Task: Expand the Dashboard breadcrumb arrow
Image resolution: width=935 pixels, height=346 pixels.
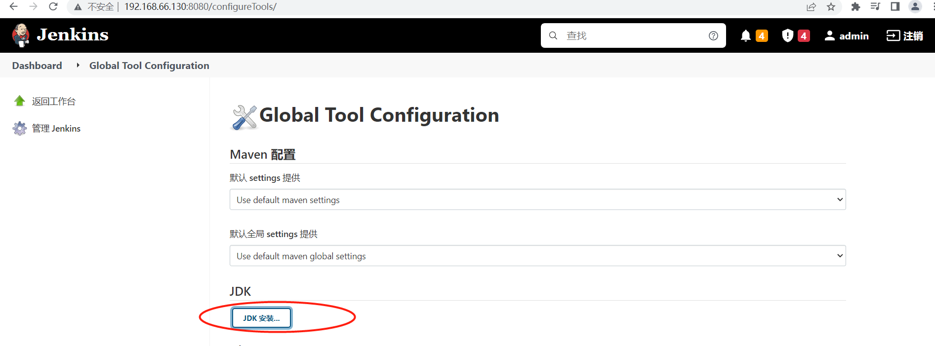Action: 78,65
